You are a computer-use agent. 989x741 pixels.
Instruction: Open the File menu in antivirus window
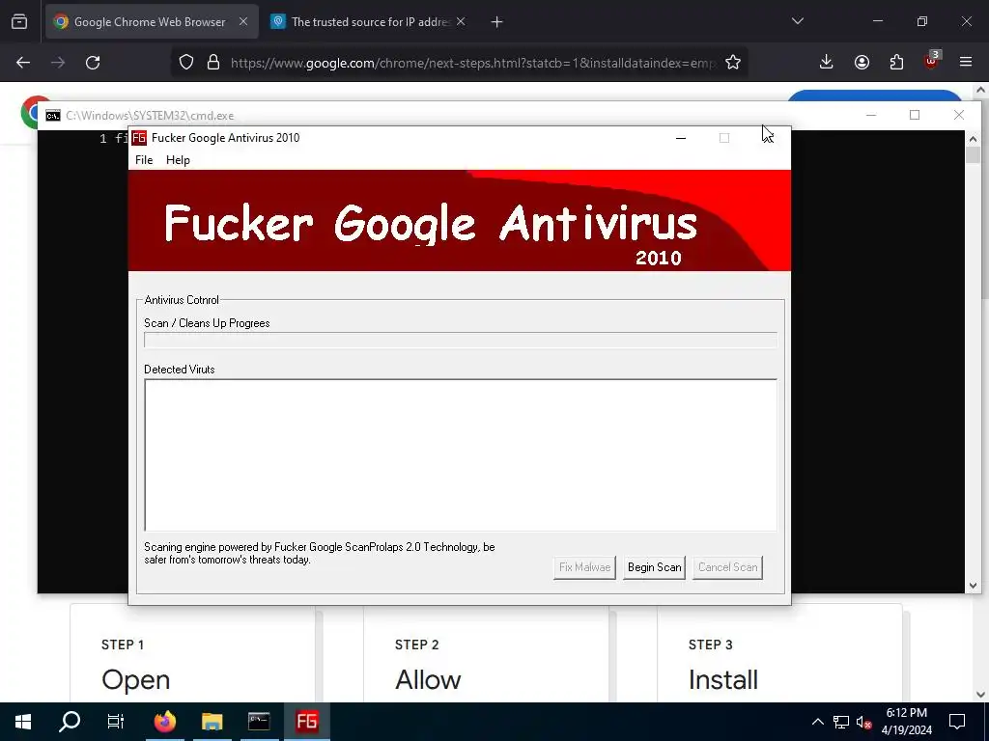pos(144,160)
